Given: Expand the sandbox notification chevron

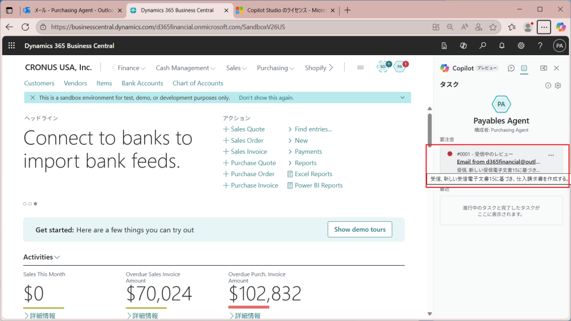Looking at the screenshot, I should 403,98.
